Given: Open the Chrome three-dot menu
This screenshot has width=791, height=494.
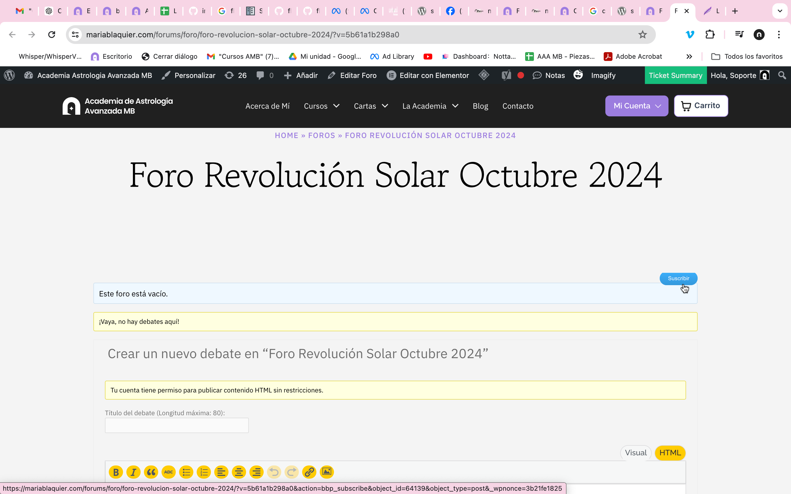Looking at the screenshot, I should pos(779,35).
